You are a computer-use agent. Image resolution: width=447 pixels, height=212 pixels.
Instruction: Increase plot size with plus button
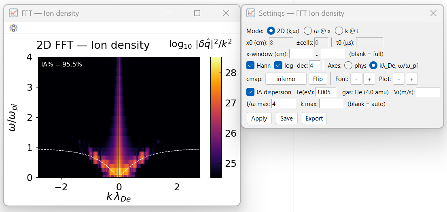412,79
